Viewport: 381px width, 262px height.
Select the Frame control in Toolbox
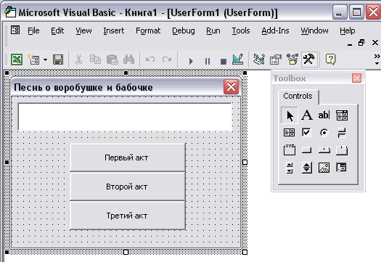(289, 150)
